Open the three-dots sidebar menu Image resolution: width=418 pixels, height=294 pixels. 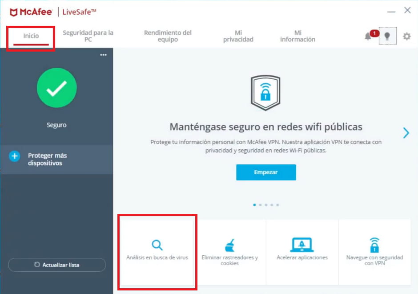point(103,55)
